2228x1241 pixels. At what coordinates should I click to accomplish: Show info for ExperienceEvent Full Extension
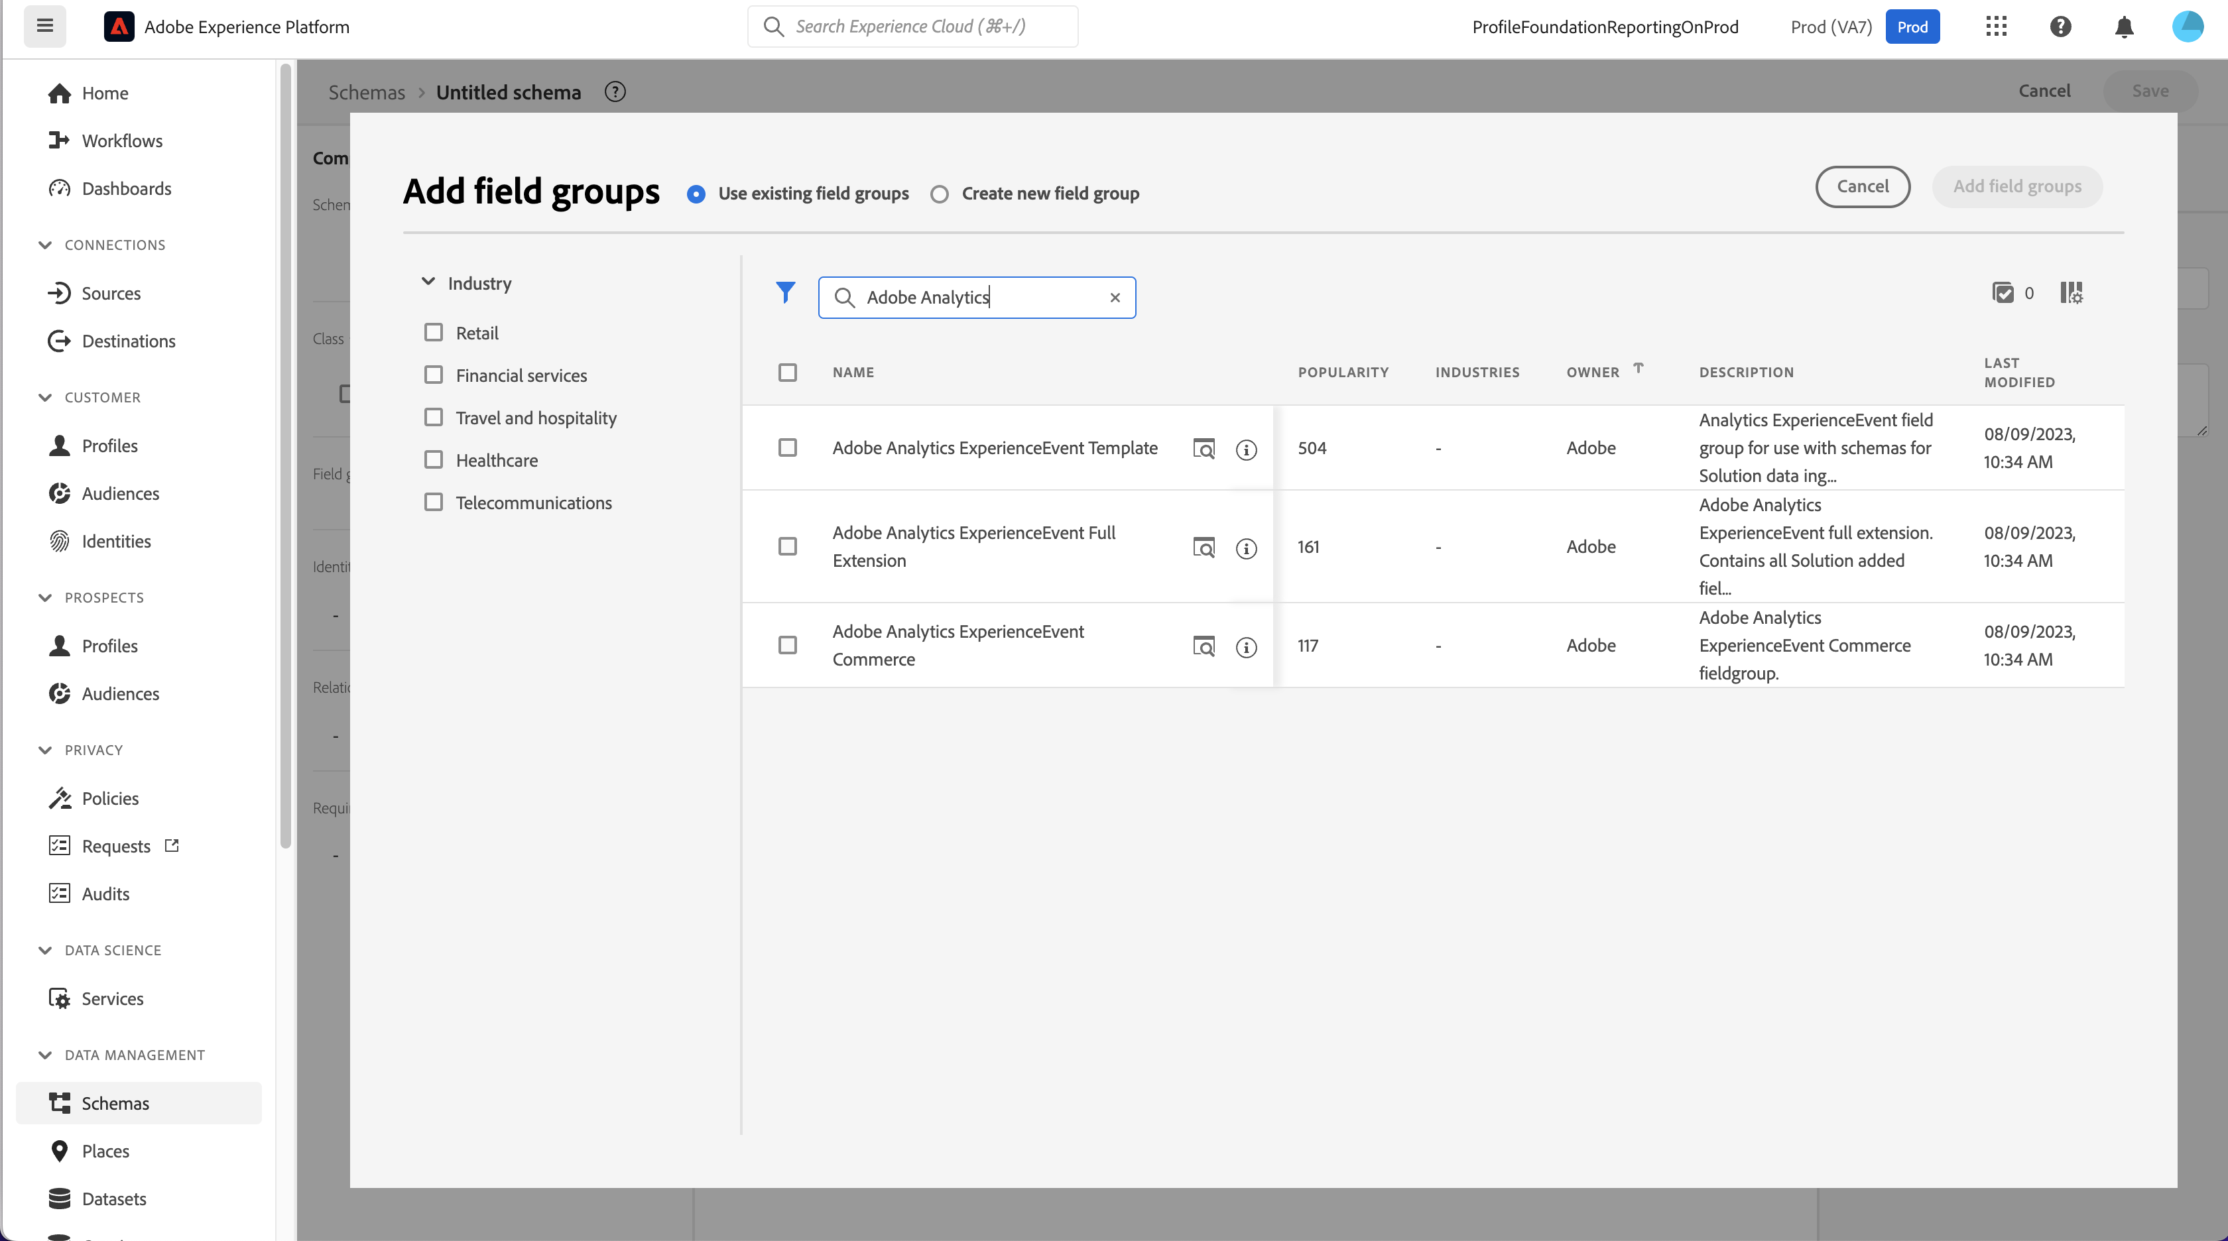1247,548
